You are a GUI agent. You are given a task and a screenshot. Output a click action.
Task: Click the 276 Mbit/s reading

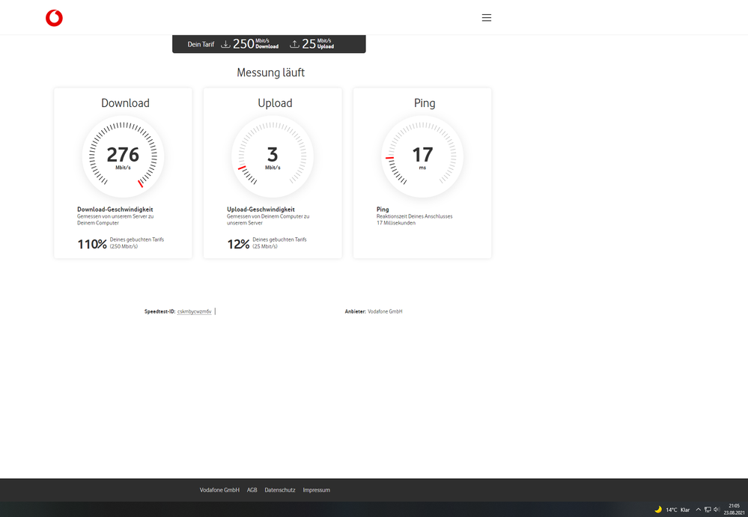click(x=123, y=158)
